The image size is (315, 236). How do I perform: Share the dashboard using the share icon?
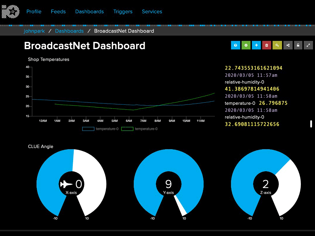(288, 45)
